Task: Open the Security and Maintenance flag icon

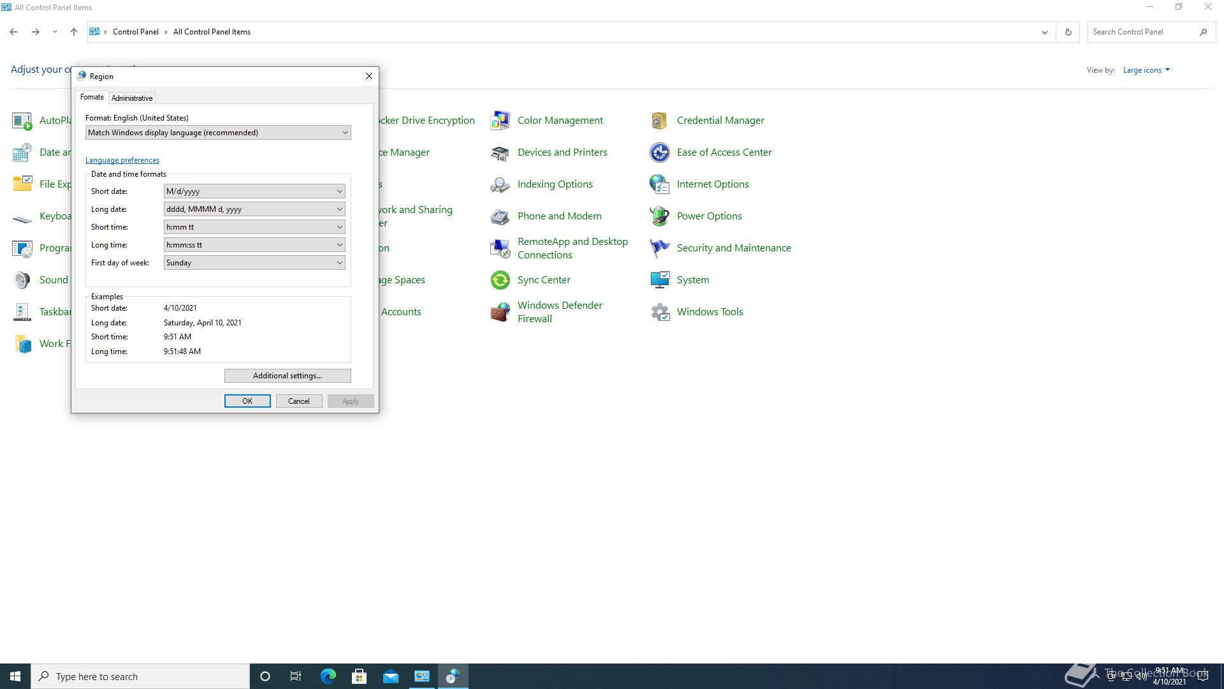Action: coord(660,248)
